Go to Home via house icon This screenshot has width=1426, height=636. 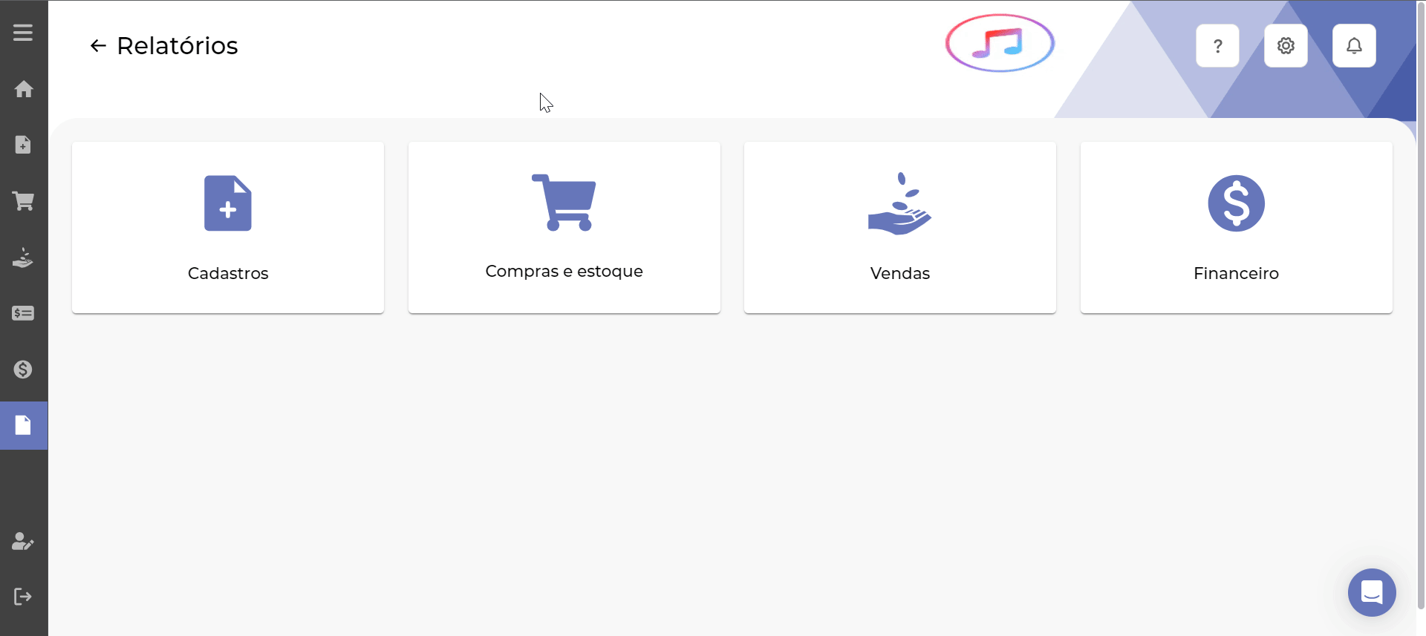[23, 89]
